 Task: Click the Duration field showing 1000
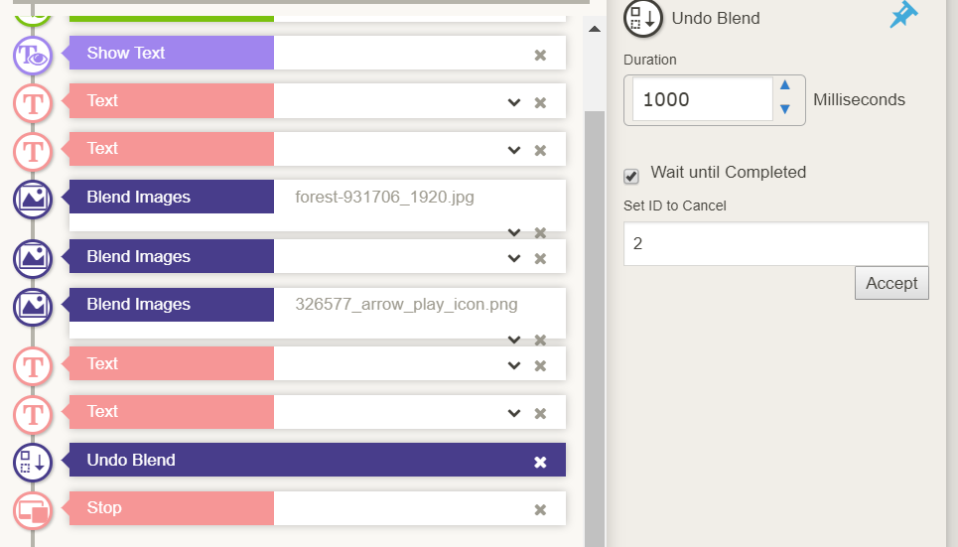coord(703,99)
